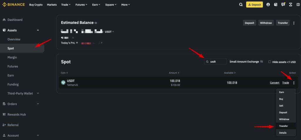Select Earn in the USDT action menu
Screen dimensions: 301x140
(x=286, y=92)
